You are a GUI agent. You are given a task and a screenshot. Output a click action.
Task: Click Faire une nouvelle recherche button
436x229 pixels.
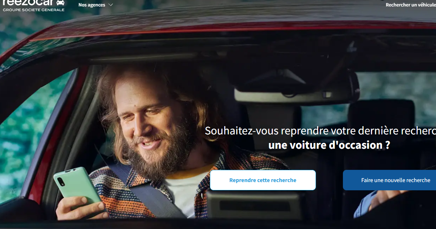click(390, 180)
